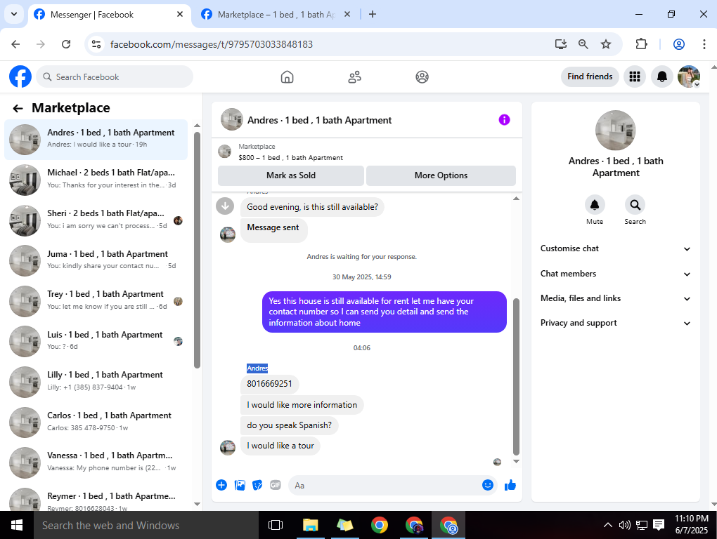This screenshot has width=717, height=539.
Task: Open the Groups icon in top navigation
Action: (422, 76)
